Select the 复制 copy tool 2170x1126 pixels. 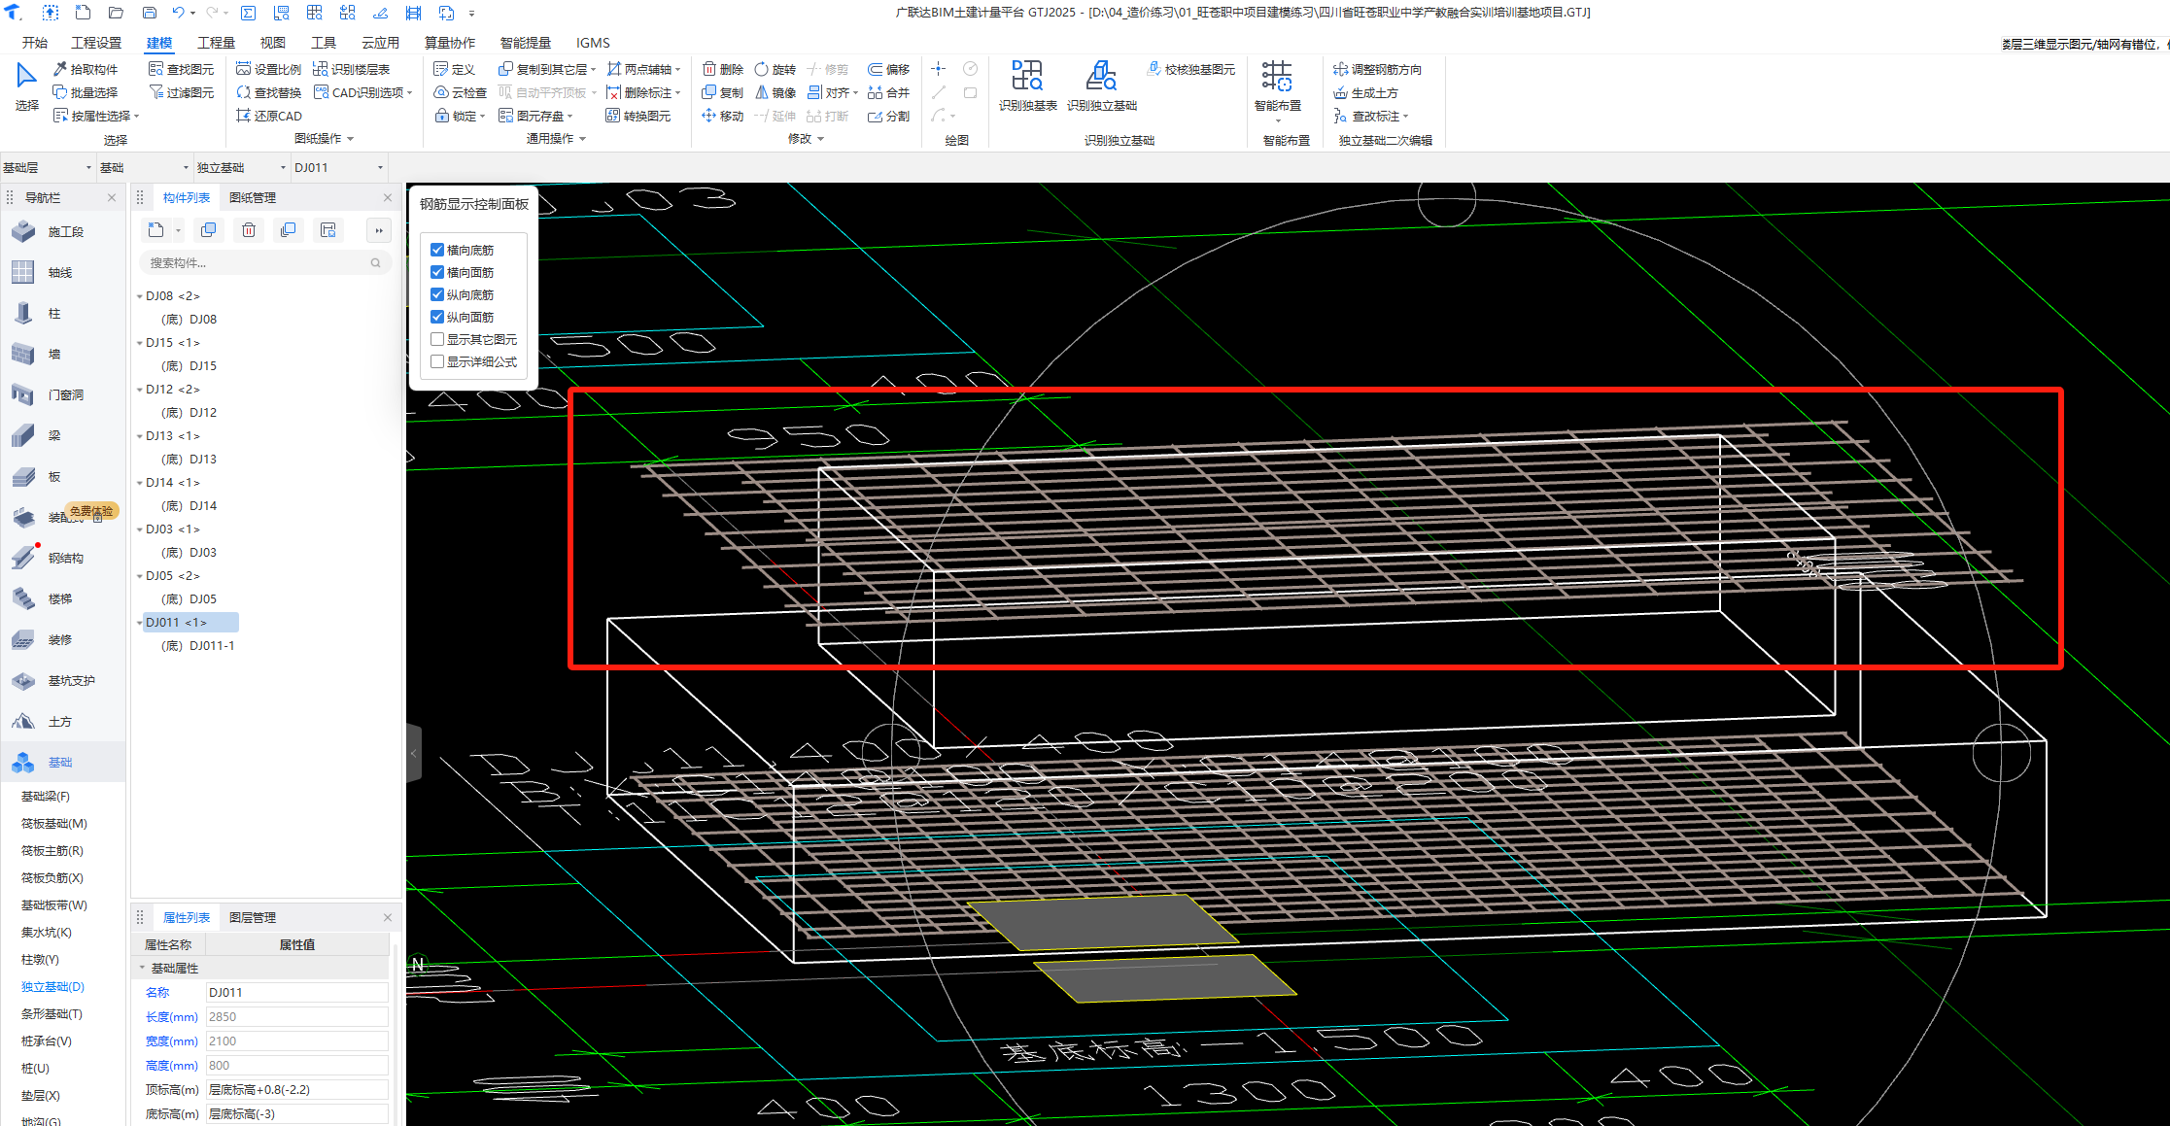pyautogui.click(x=722, y=92)
